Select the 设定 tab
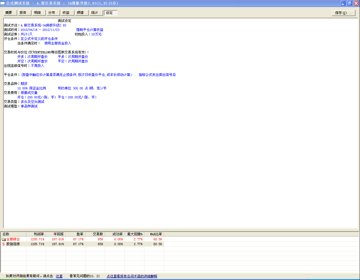 (111, 13)
